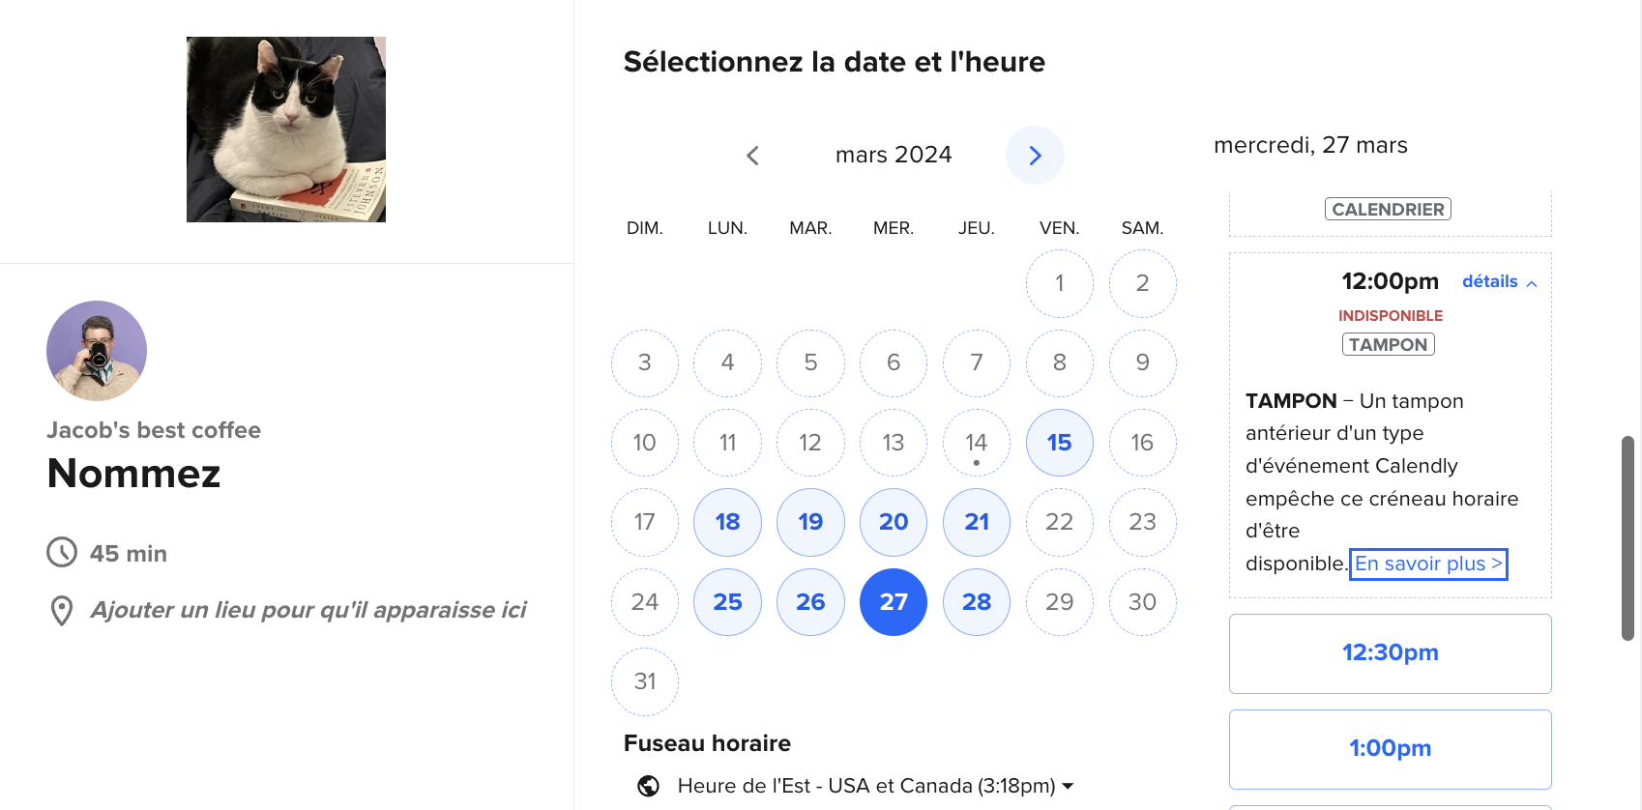The width and height of the screenshot is (1642, 810).
Task: Go to previous month arrow
Action: (752, 156)
